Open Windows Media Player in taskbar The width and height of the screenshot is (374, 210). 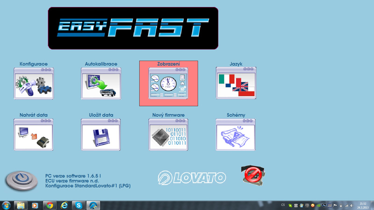pyautogui.click(x=35, y=205)
